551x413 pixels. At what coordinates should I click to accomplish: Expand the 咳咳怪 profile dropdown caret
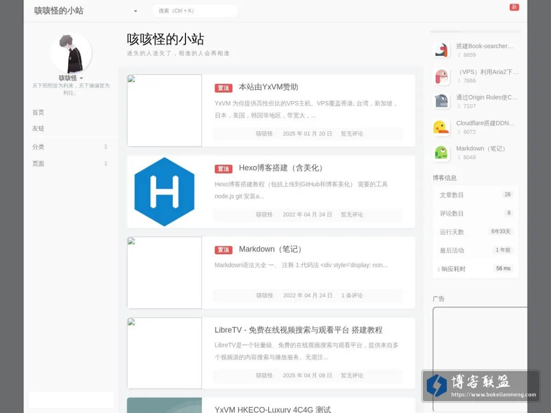(x=81, y=78)
